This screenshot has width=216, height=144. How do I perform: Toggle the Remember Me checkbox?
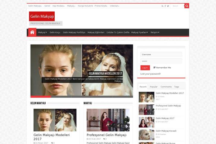154,68
